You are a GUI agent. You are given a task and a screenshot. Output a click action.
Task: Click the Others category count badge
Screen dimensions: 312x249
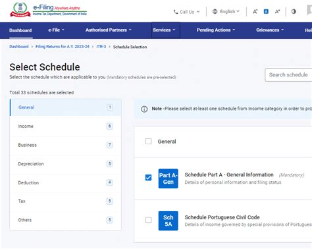(x=110, y=220)
